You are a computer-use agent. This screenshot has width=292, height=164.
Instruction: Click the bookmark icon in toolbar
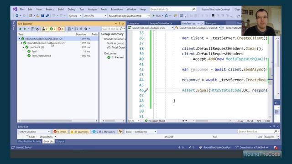pos(213,15)
